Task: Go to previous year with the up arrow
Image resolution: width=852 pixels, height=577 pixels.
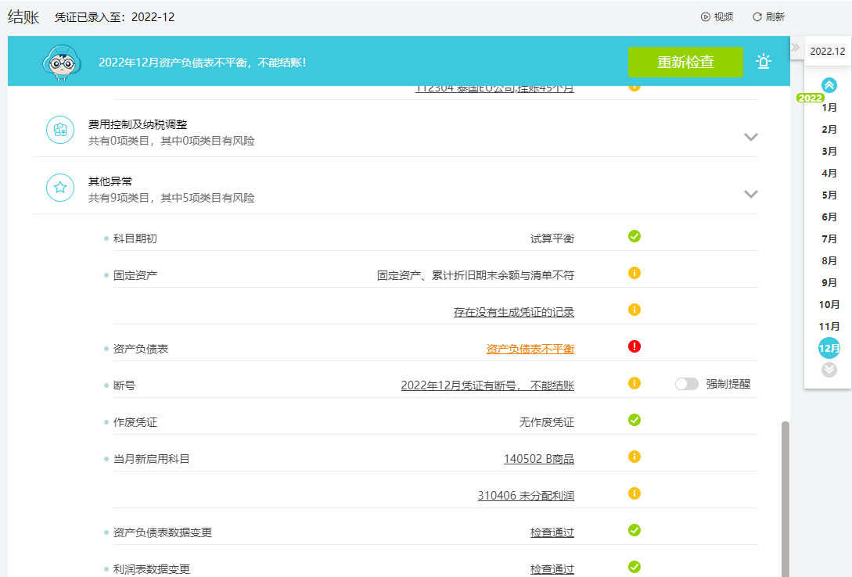Action: coord(829,85)
